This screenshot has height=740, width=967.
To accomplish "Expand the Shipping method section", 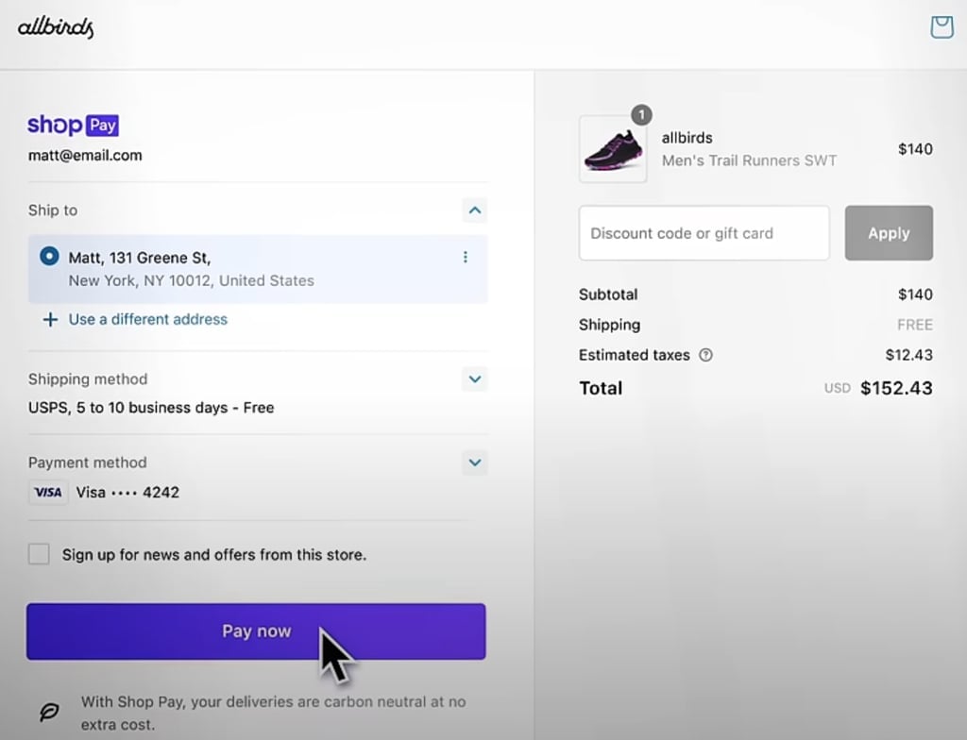I will [x=474, y=378].
